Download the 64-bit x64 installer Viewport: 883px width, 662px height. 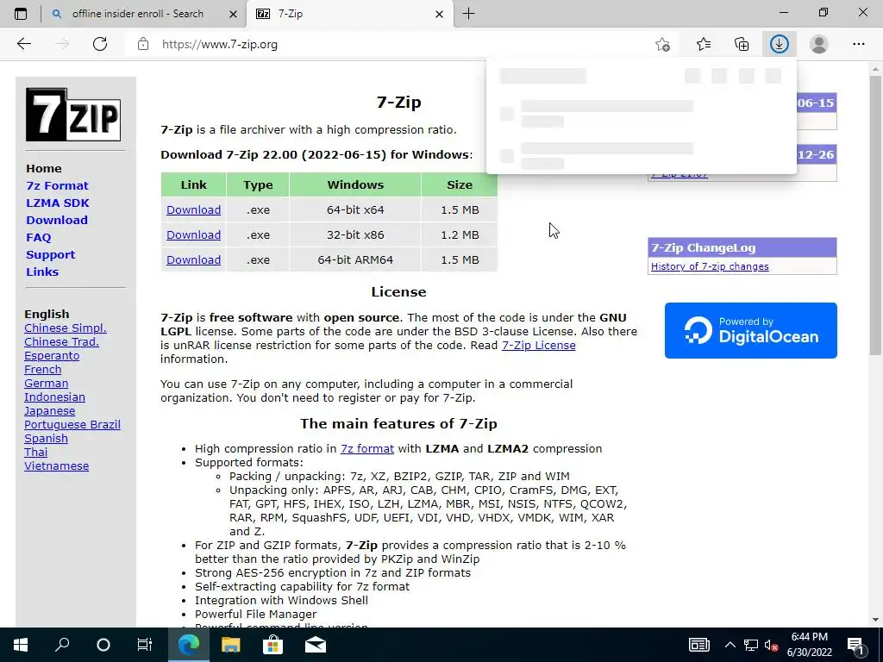(193, 210)
